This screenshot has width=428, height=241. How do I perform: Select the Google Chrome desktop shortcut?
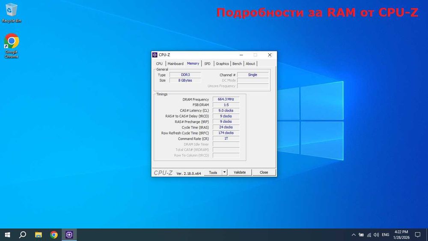[x=11, y=46]
